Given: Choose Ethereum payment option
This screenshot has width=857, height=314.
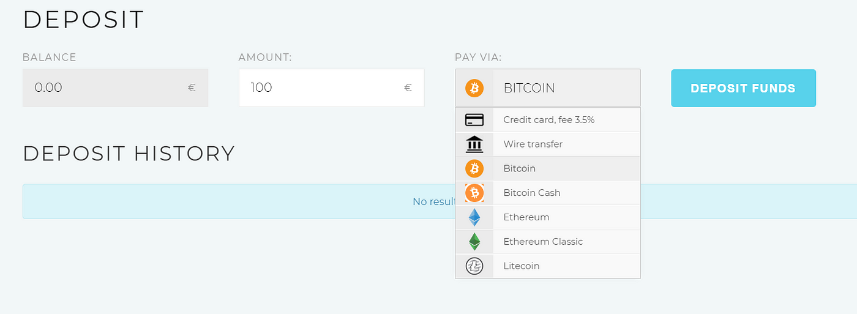Looking at the screenshot, I should (x=548, y=217).
